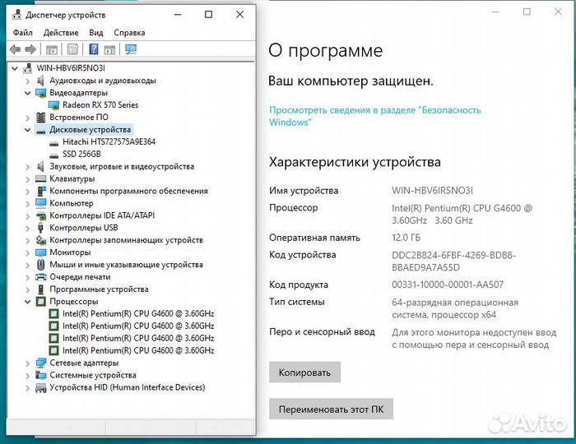Click the Properties toolbar icon
Screen dimensions: 576x444
pos(72,49)
